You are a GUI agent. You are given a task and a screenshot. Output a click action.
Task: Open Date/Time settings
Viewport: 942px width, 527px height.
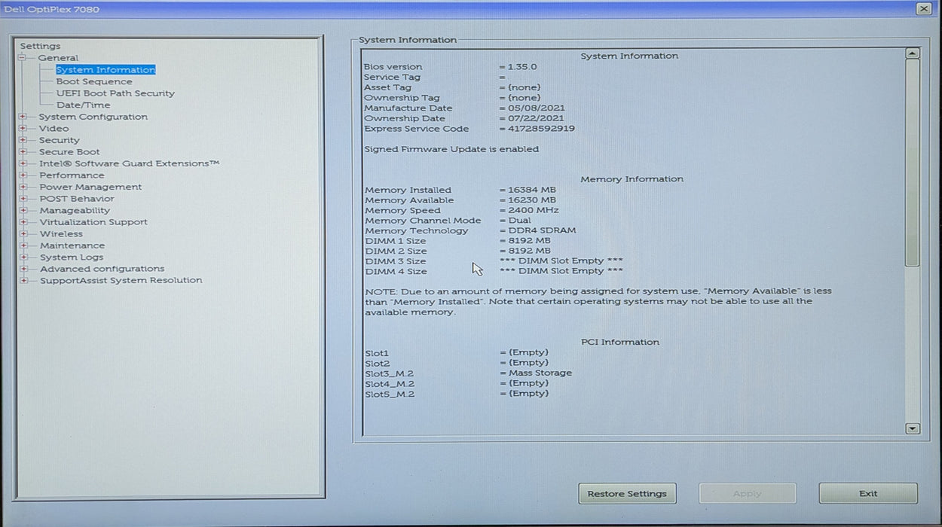(x=83, y=105)
